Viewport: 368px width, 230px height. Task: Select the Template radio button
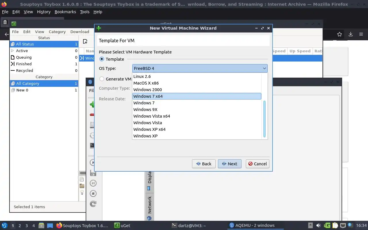pos(102,59)
